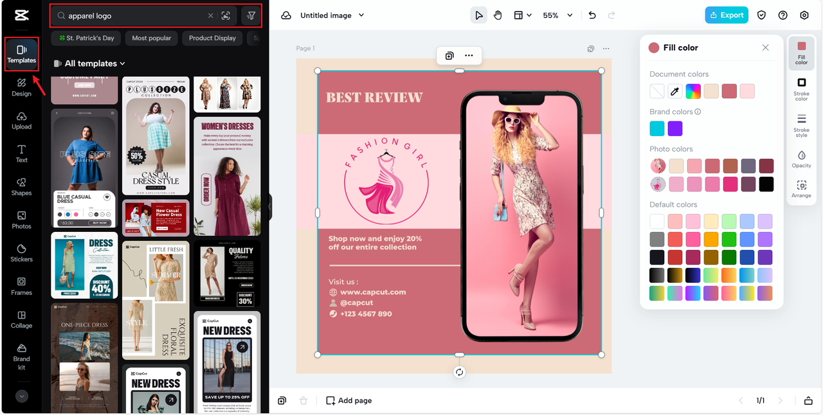This screenshot has width=823, height=415.
Task: Close the Fill color panel
Action: (765, 48)
